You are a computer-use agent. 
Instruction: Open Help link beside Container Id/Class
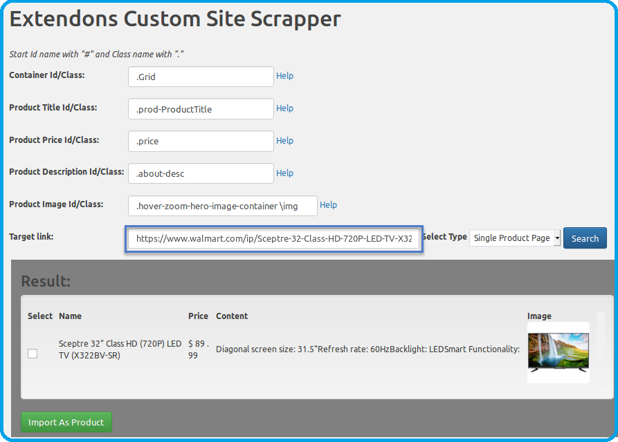284,76
